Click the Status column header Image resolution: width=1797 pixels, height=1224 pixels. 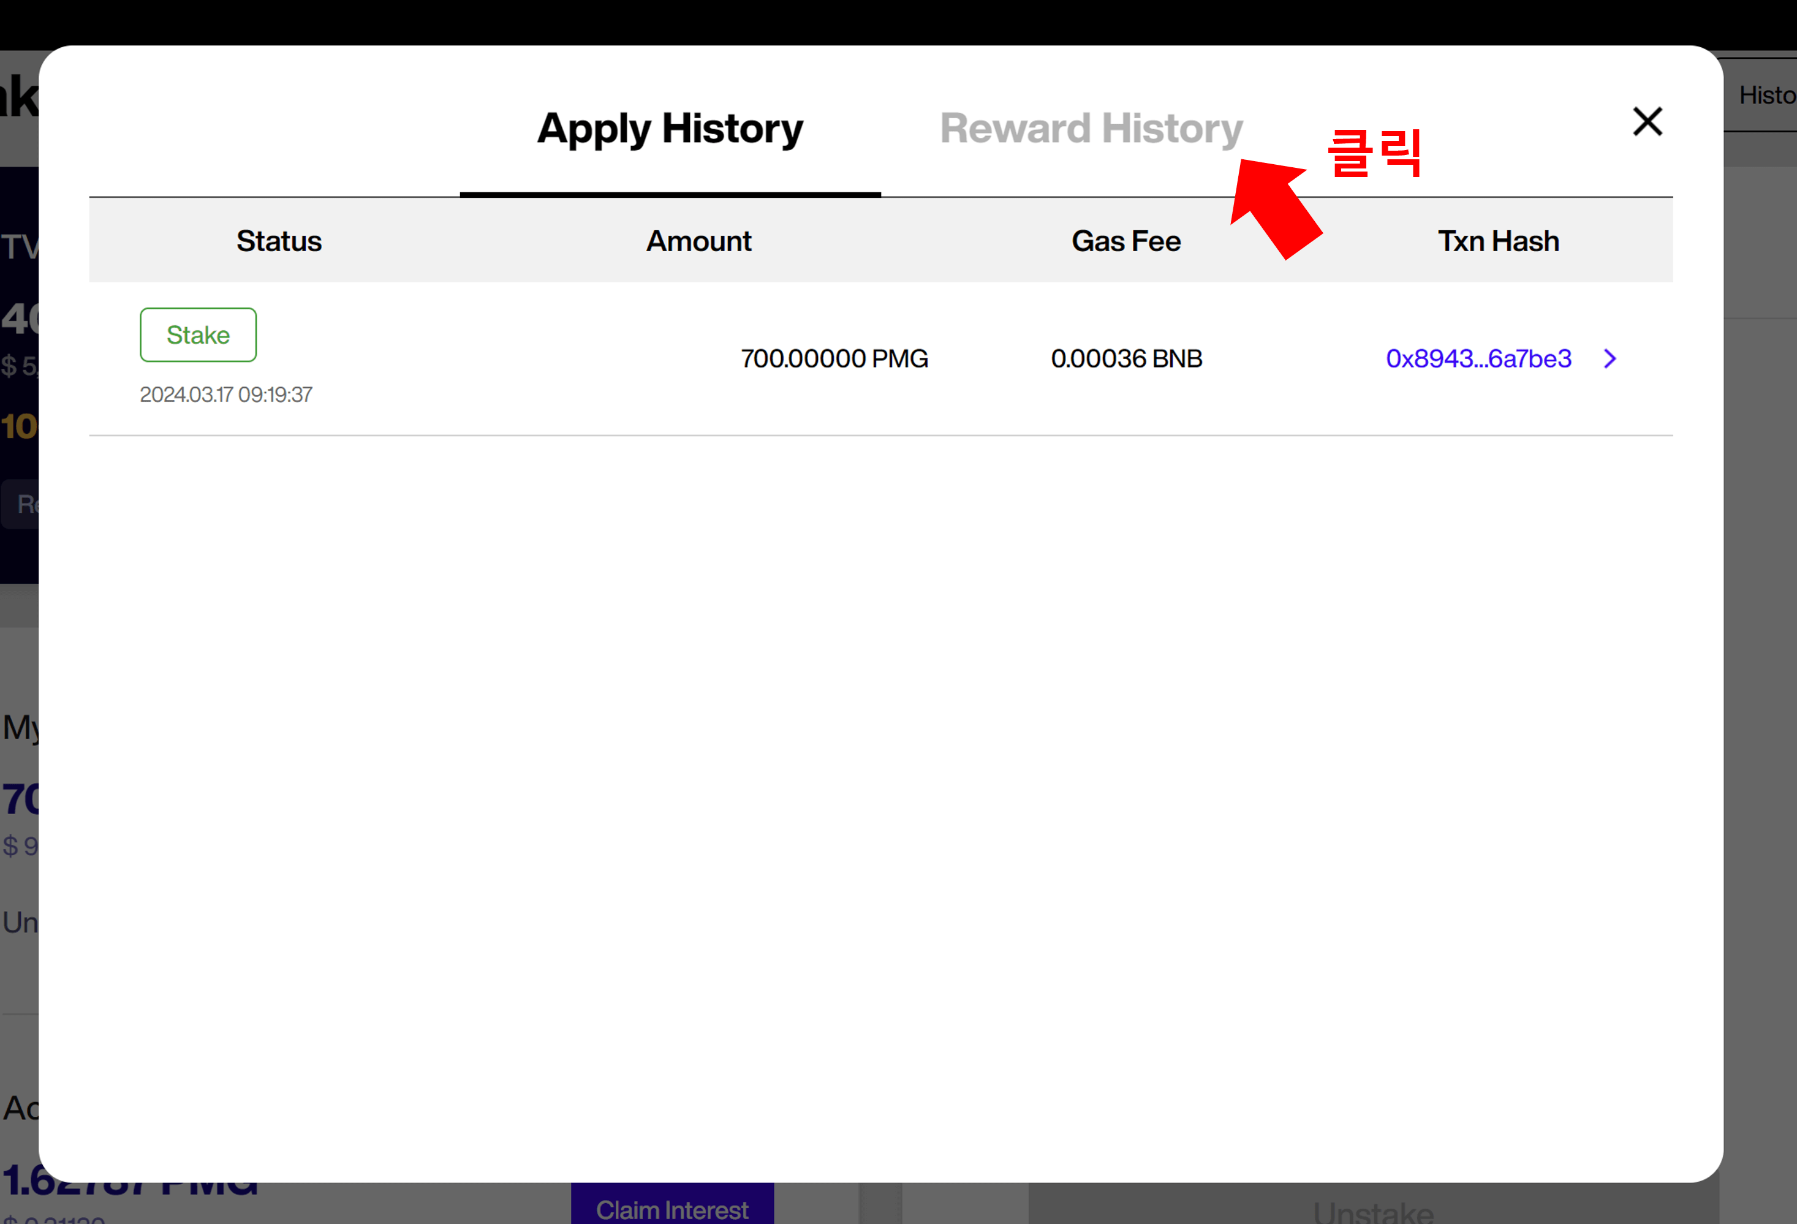[x=278, y=241]
